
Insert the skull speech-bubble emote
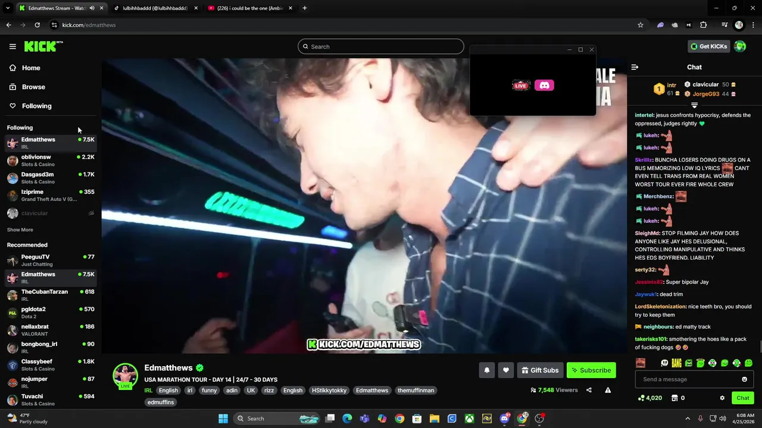[664, 363]
